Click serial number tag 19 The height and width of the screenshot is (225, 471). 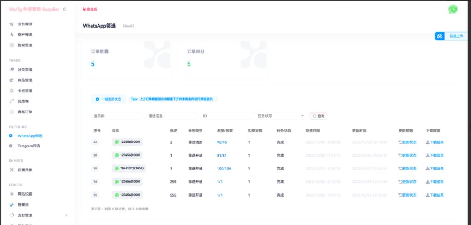coord(95,169)
